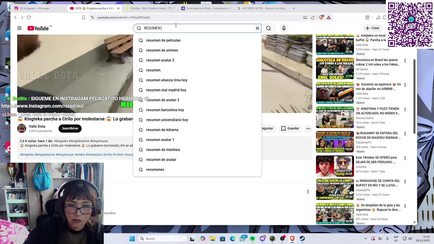This screenshot has width=434, height=244.
Task: Switch to Instagram Mensajes tab
Action: 38,8
